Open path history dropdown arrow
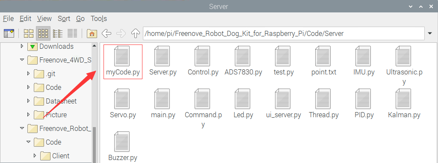Viewport: 438px width, 163px height. (430, 33)
